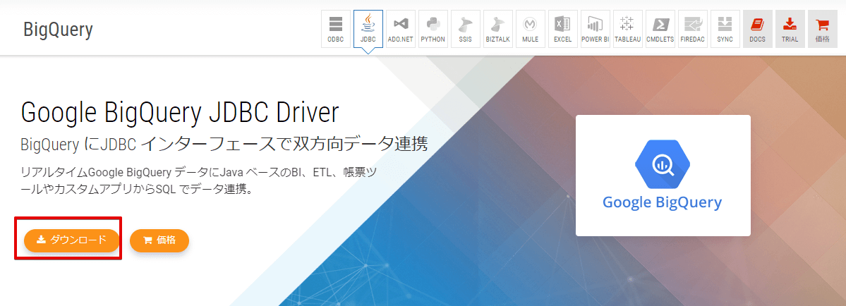The width and height of the screenshot is (846, 306).
Task: Click the BigQuery title in header
Action: [x=59, y=30]
